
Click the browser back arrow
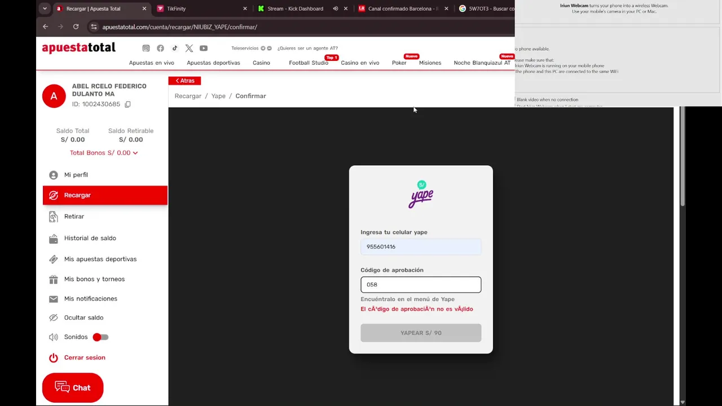[46, 27]
